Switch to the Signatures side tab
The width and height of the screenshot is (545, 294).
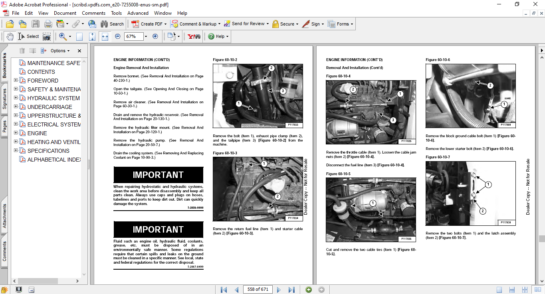[4, 99]
